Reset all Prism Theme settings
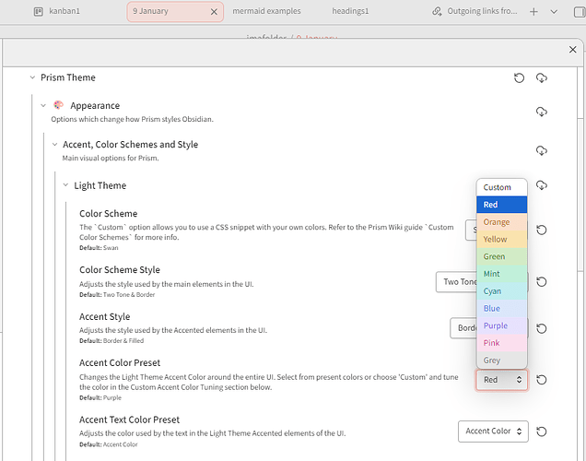The width and height of the screenshot is (586, 461). (519, 77)
